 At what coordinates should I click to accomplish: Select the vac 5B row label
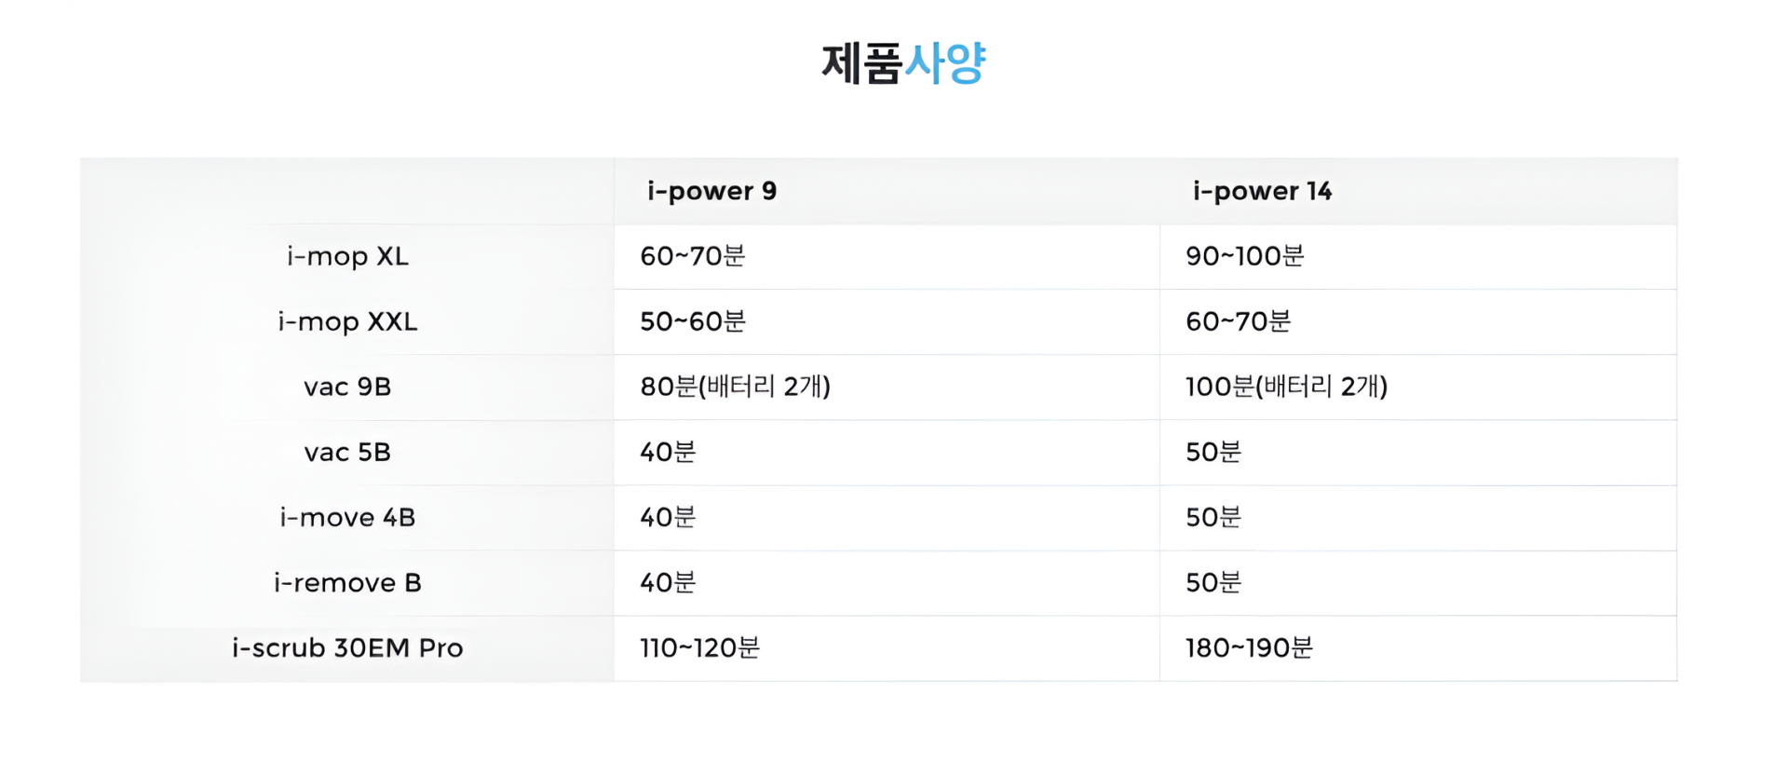pos(347,452)
